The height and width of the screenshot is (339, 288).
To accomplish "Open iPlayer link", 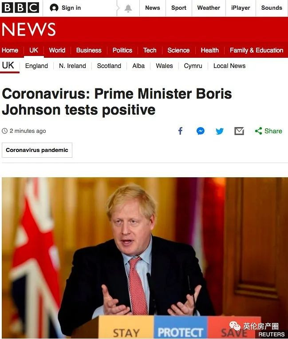I will (241, 8).
